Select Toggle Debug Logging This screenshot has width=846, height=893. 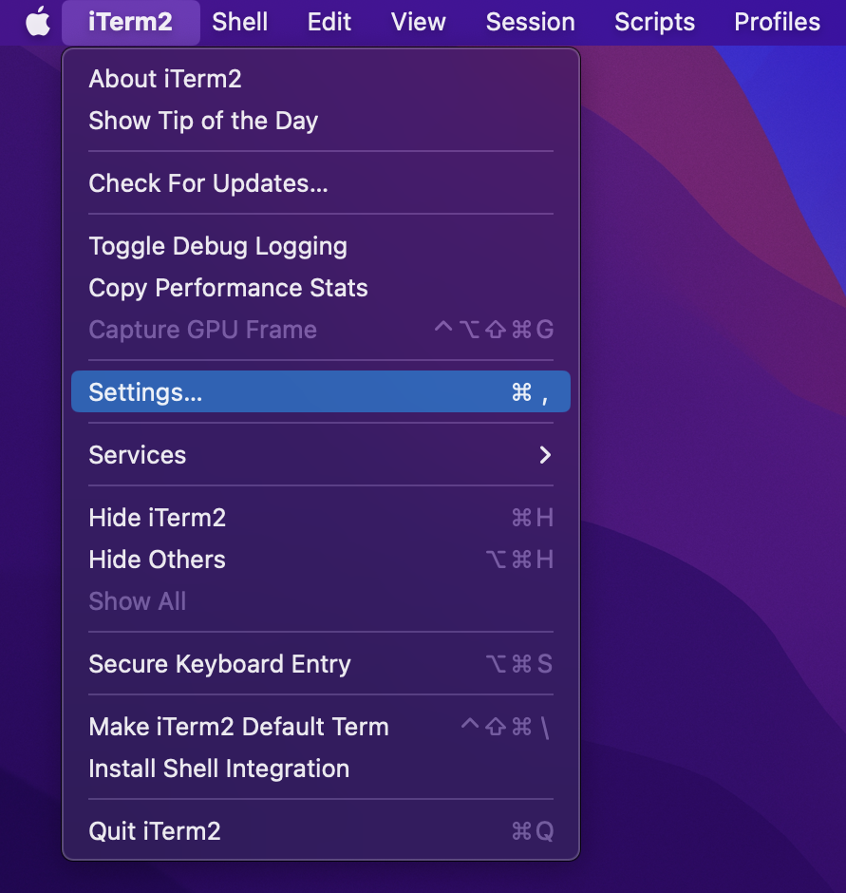[x=321, y=246]
